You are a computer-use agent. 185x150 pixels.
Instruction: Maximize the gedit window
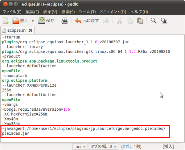coord(16,4)
